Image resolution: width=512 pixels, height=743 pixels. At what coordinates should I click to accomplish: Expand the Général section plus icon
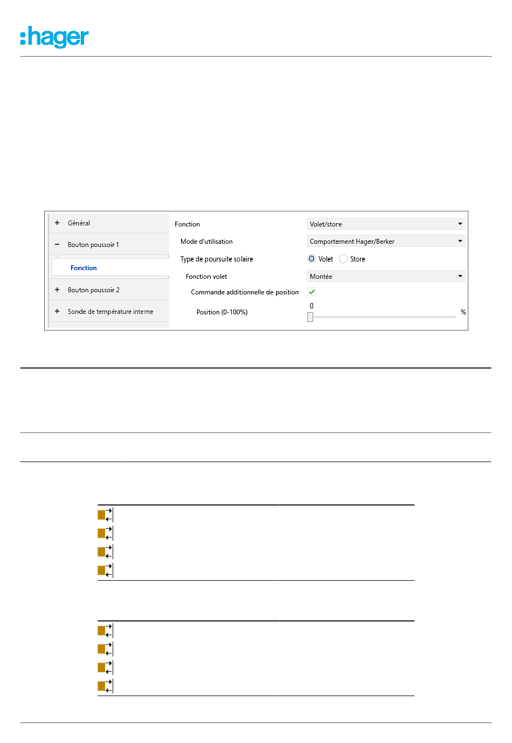pyautogui.click(x=57, y=223)
